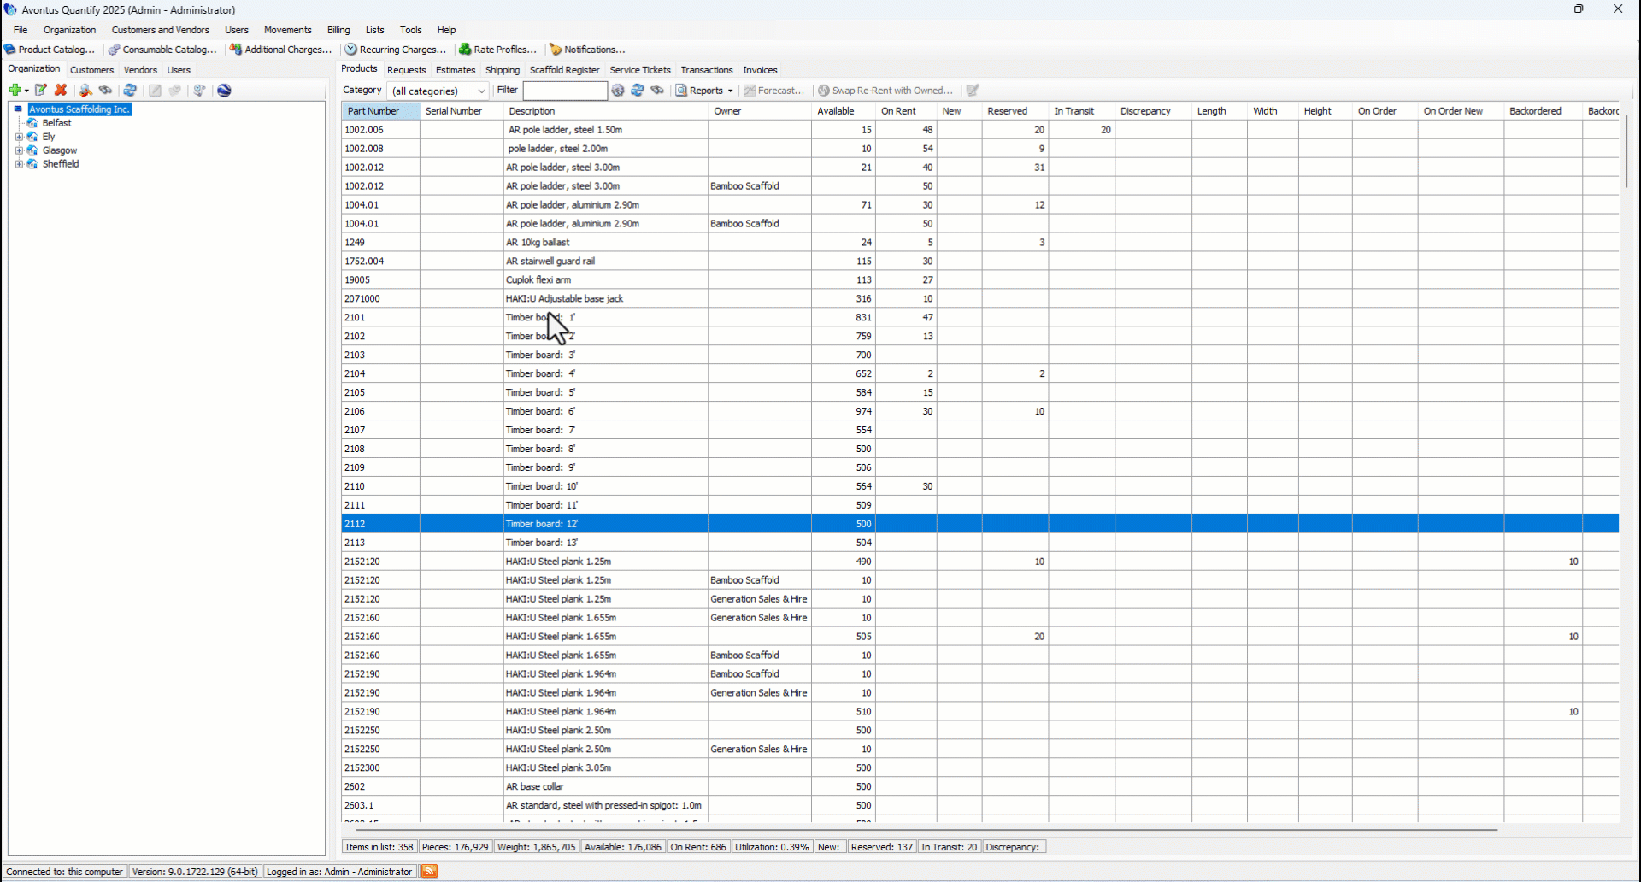1641x882 pixels.
Task: Click the globe map icon
Action: pos(224,91)
